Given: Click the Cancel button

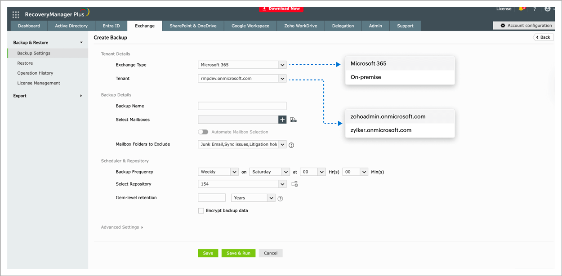Looking at the screenshot, I should (271, 253).
